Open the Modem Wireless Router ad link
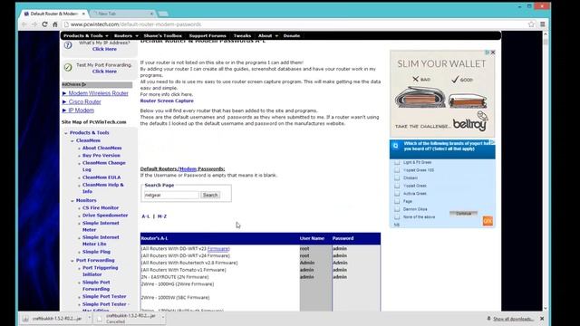This screenshot has height=326, width=580. [x=99, y=93]
